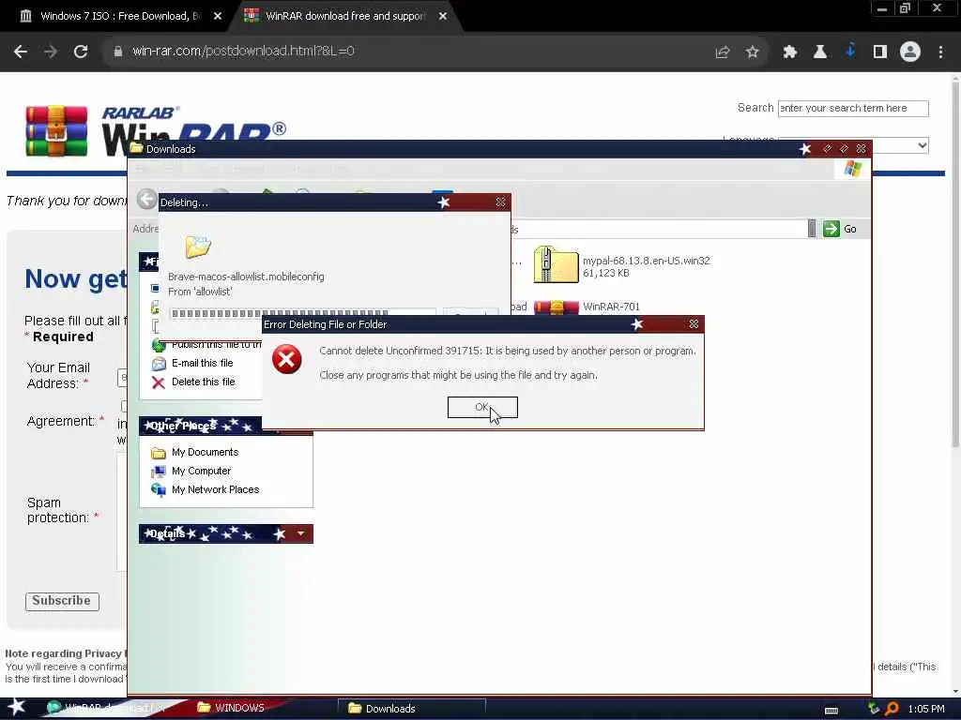
Task: Click the orange magnifier tray icon
Action: point(892,709)
